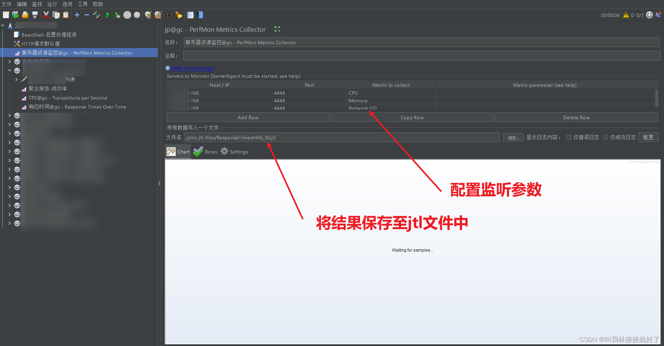Expand the thread group right below PerfMon collector
Viewport: 664px width, 346px height.
[x=9, y=62]
